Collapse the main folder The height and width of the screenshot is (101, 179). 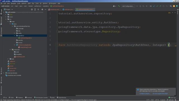(x=8, y=22)
